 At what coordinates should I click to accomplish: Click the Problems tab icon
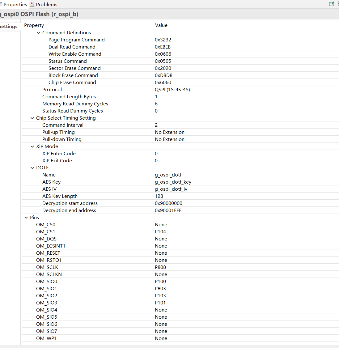tap(32, 4)
